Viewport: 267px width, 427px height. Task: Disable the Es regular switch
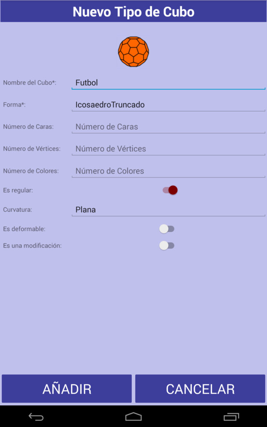click(170, 190)
